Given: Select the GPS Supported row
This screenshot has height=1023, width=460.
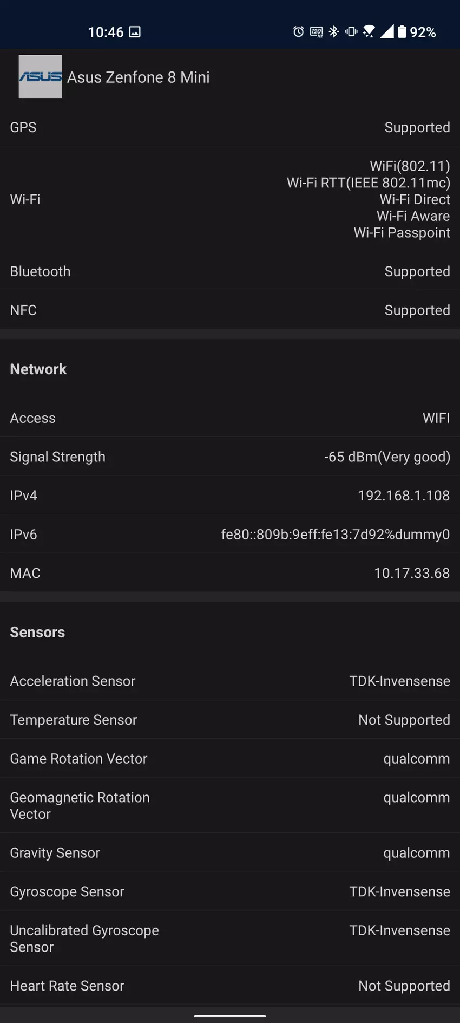Looking at the screenshot, I should coord(230,127).
